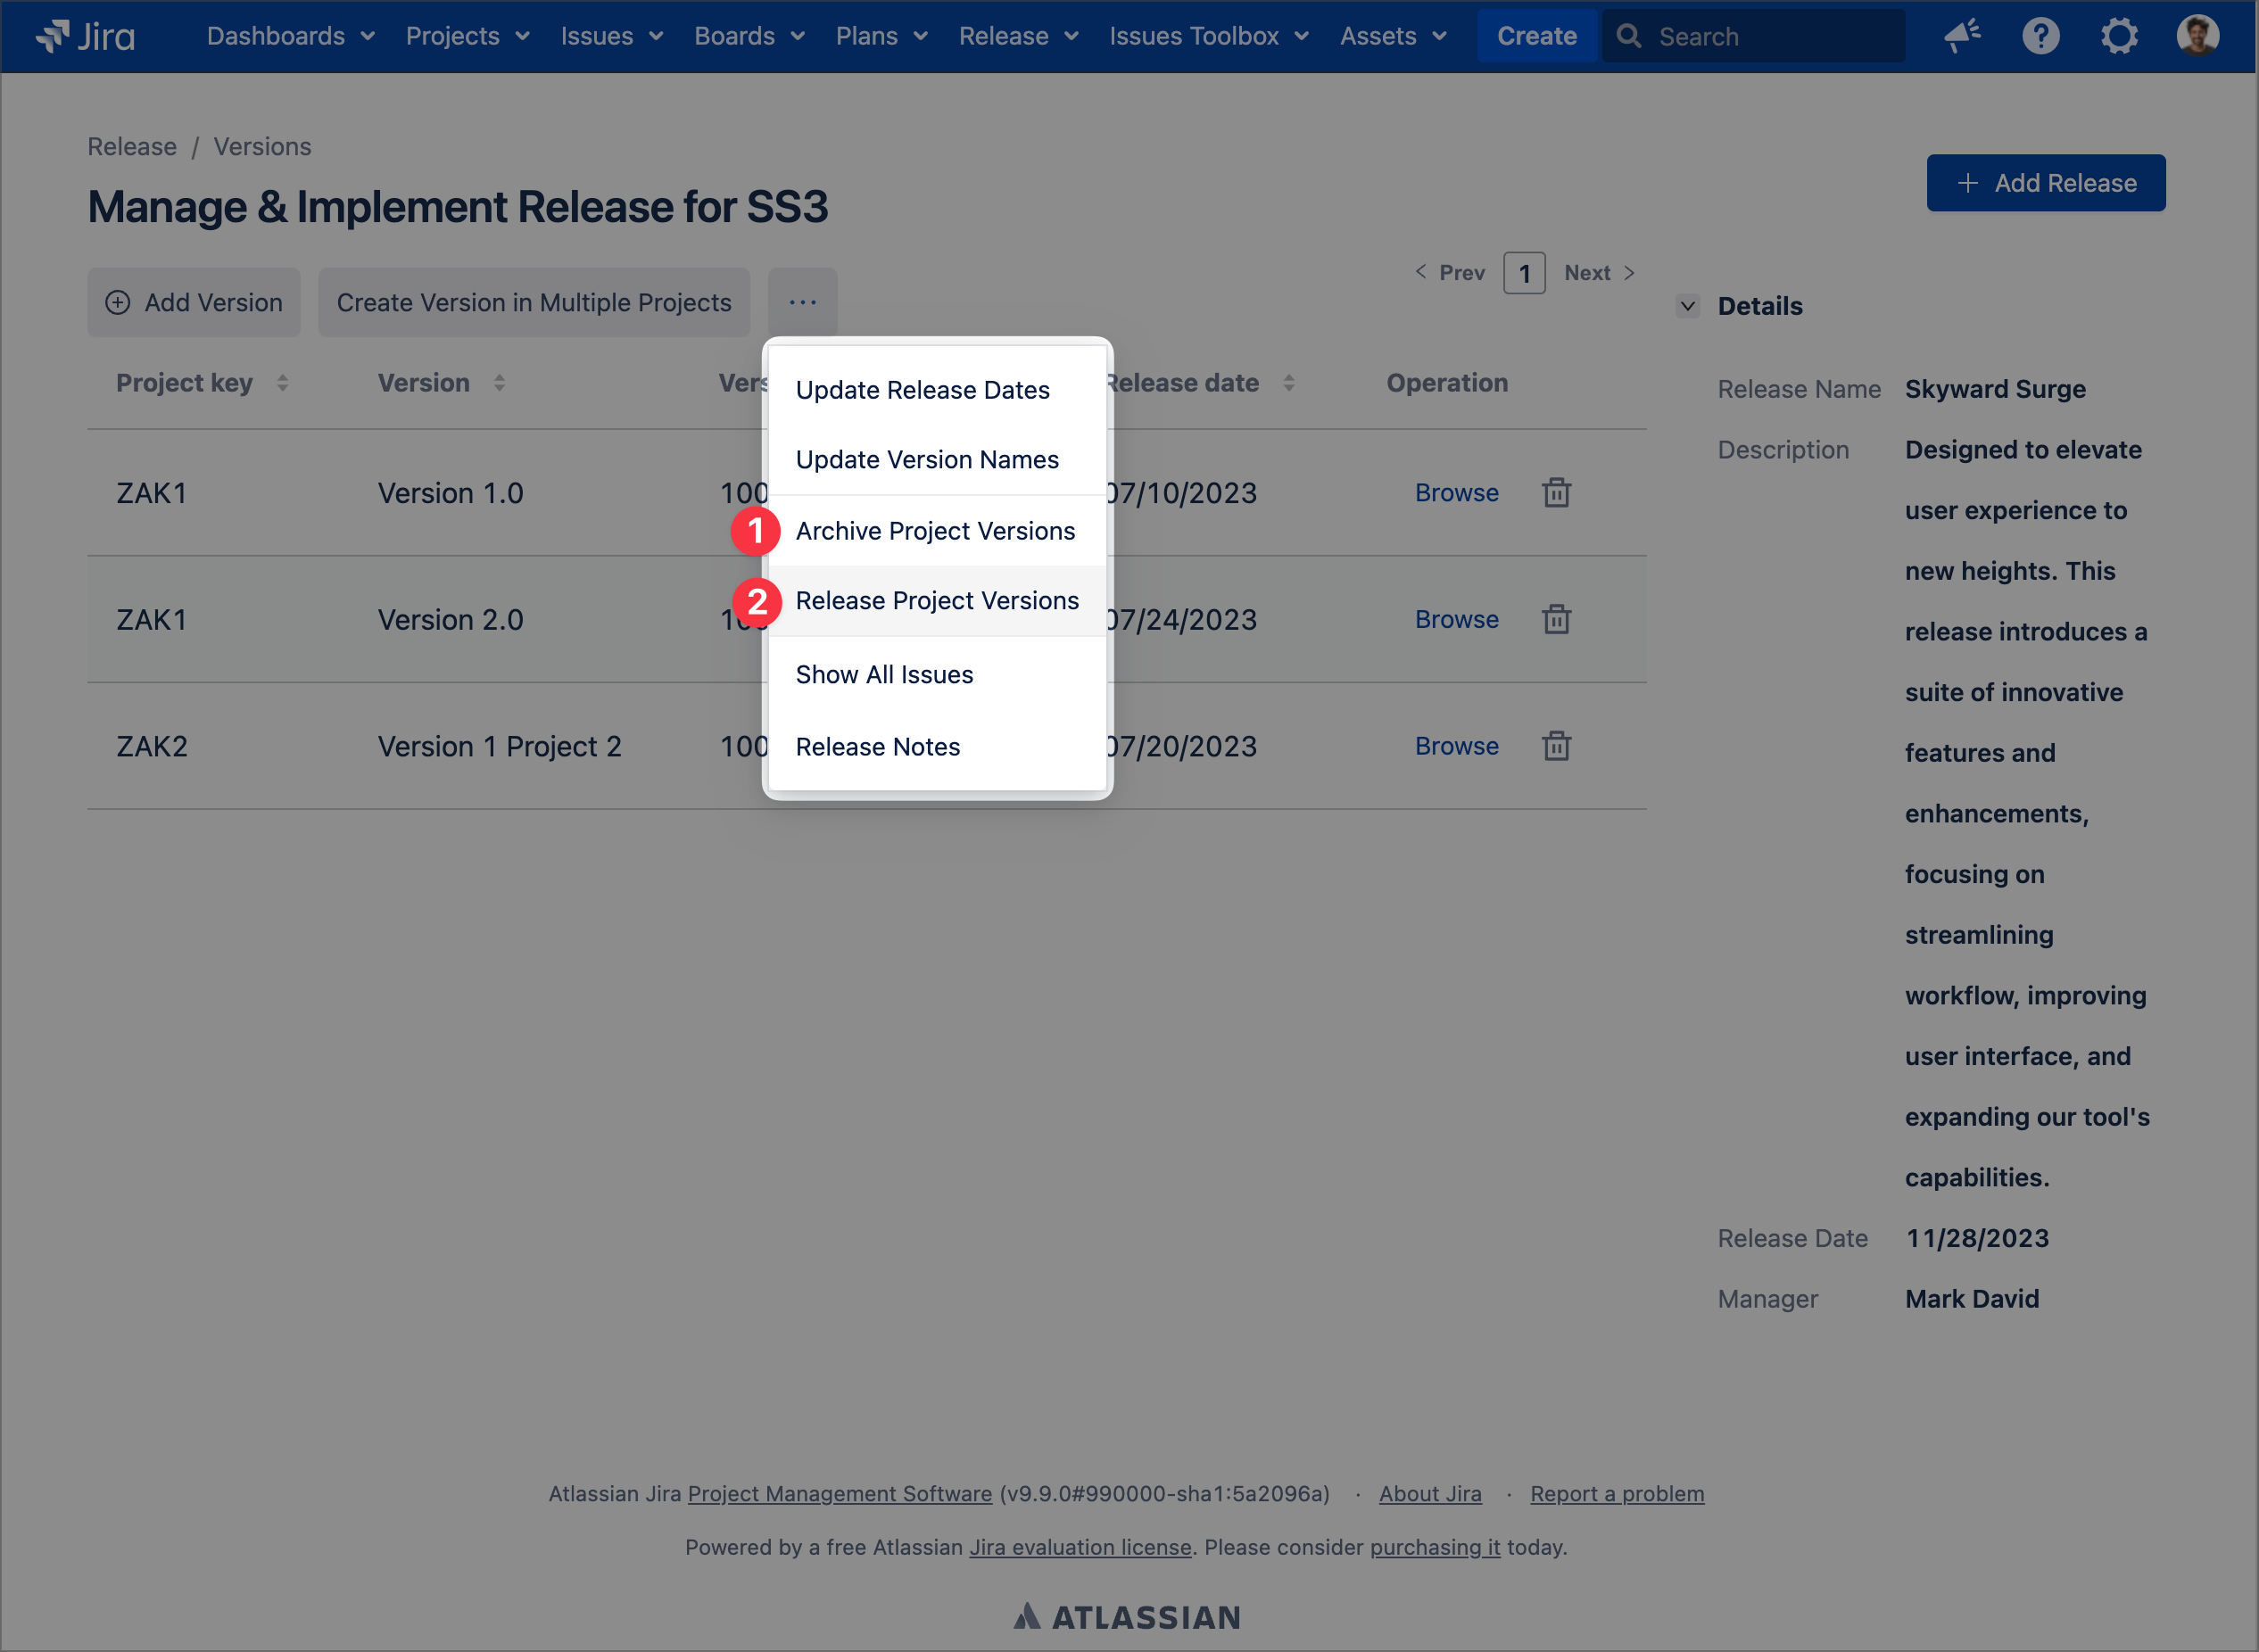Click the Jira logo

click(85, 36)
